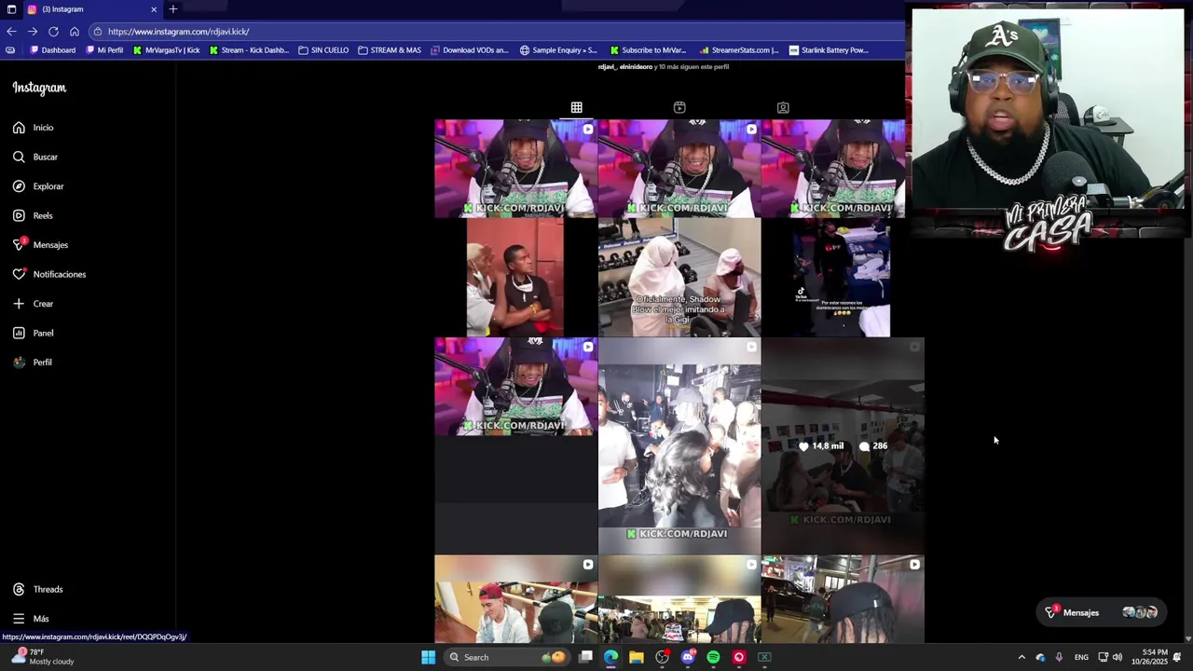The image size is (1193, 671).
Task: Open File Explorer from taskbar
Action: pyautogui.click(x=637, y=657)
